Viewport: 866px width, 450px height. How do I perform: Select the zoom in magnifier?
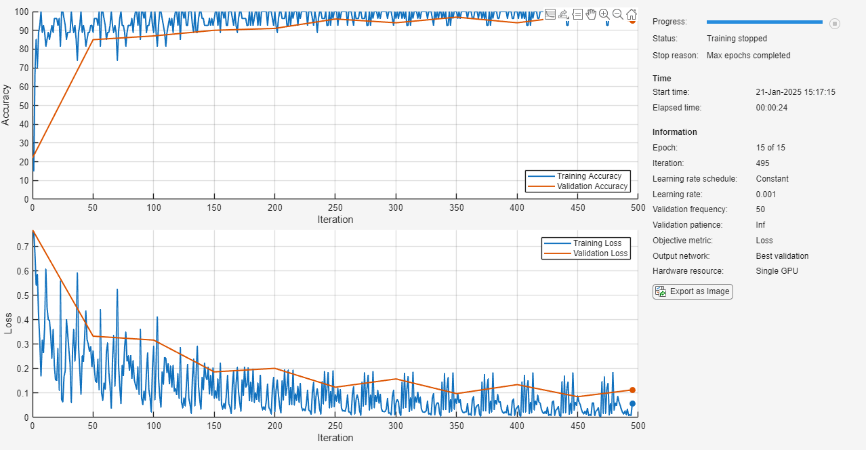pos(604,14)
